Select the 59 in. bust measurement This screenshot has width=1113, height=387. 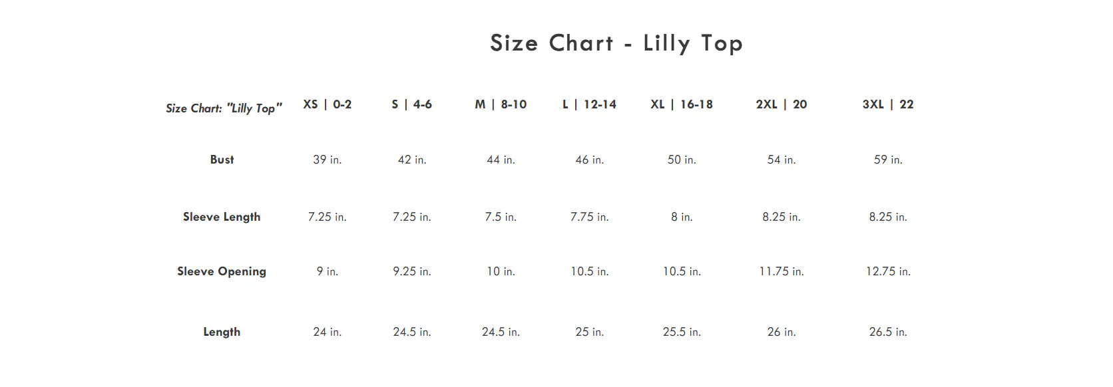887,160
